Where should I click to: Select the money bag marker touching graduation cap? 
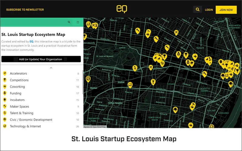coord(188,63)
